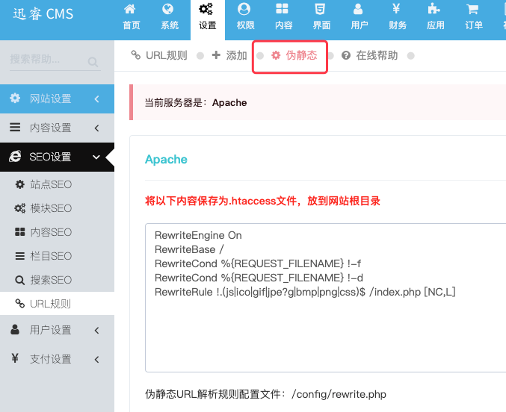Click the 迅睿 CMS logo
This screenshot has height=412, width=506.
tap(43, 14)
